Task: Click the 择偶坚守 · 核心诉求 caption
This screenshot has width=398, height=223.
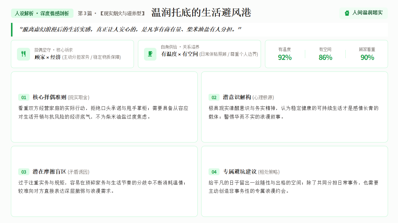Action: point(54,50)
